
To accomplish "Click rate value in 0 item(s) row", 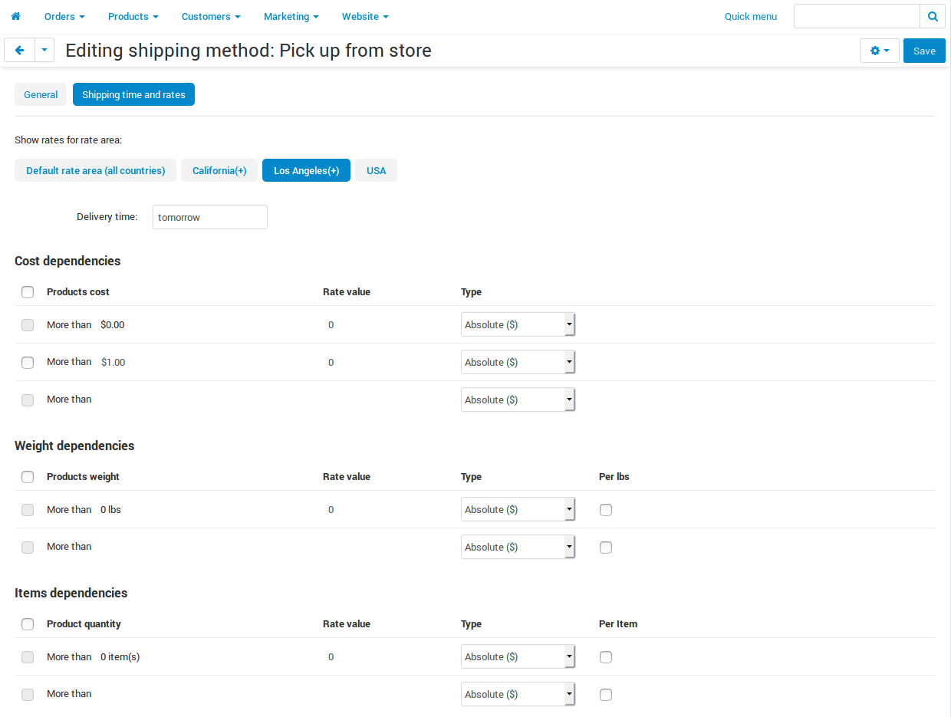I will [331, 657].
